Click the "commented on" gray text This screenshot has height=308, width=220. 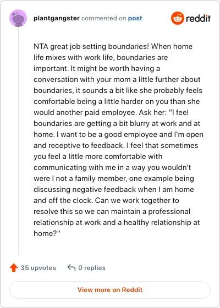tap(103, 18)
